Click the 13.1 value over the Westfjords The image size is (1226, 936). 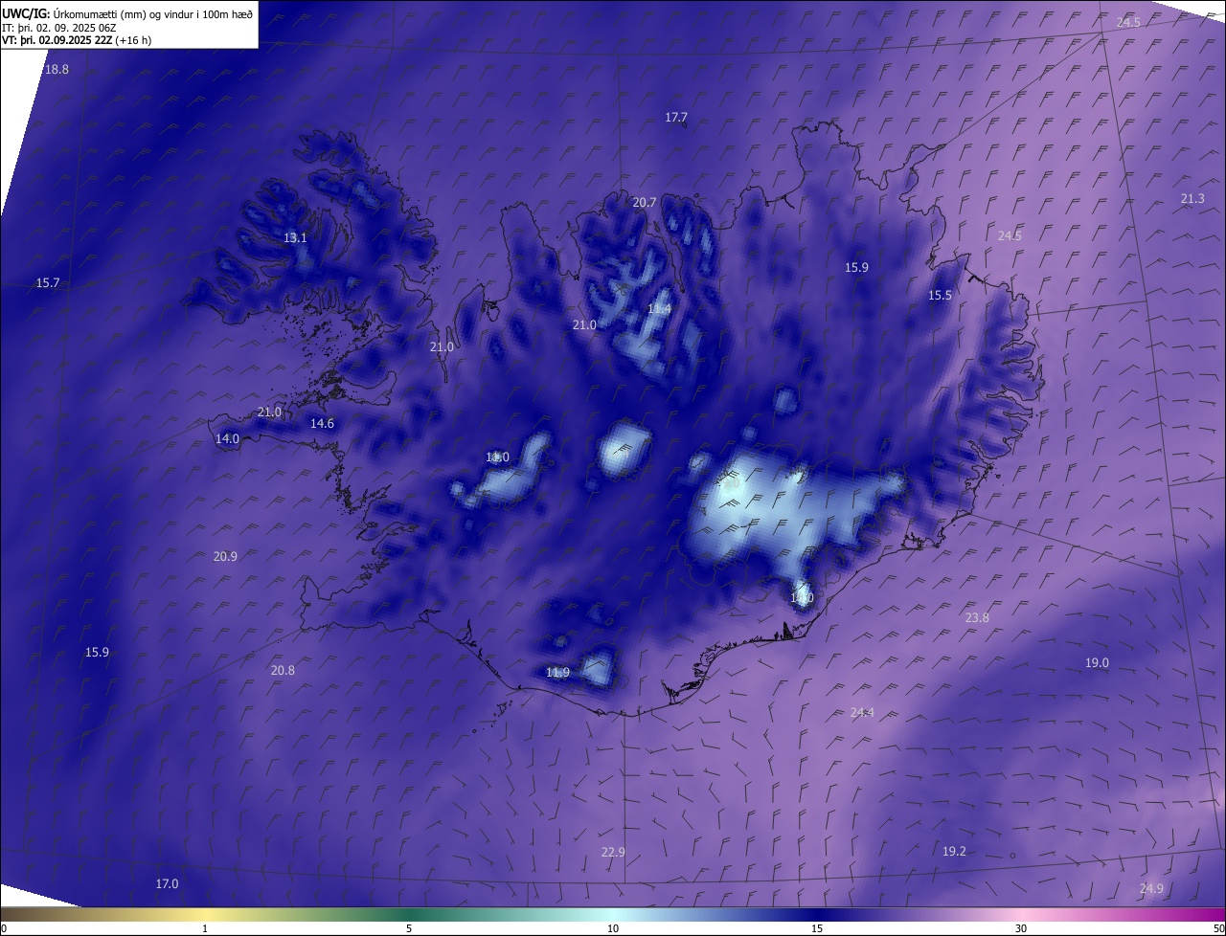click(x=295, y=237)
